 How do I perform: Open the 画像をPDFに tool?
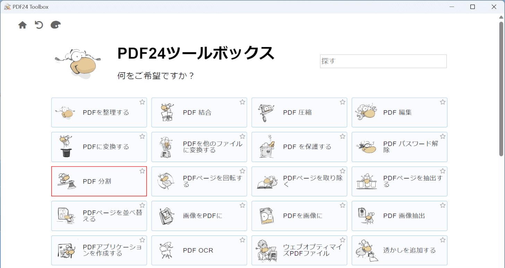tap(199, 216)
